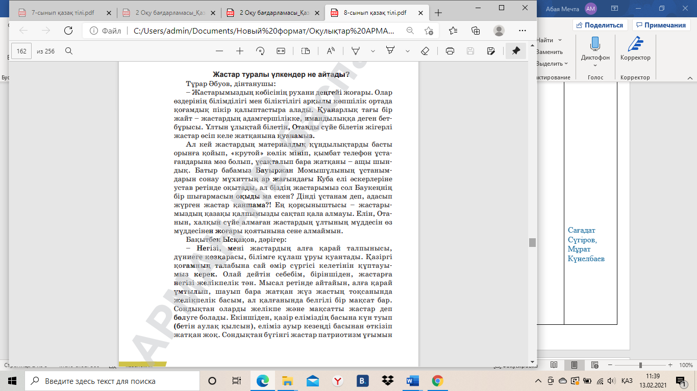Click the Word zoom slider handle

tap(640, 365)
